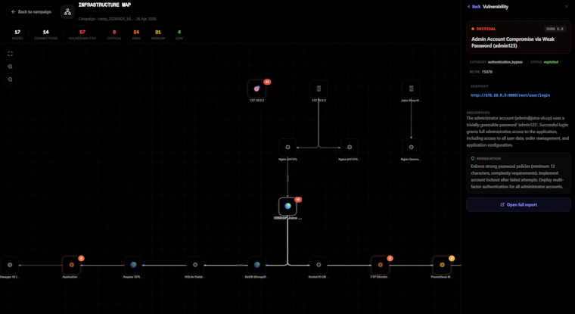Filter by 24 High count
The image size is (575, 314).
136,35
